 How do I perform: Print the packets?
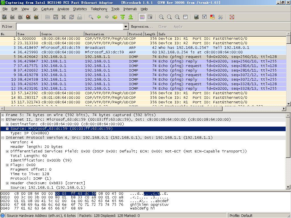[x=80, y=17]
